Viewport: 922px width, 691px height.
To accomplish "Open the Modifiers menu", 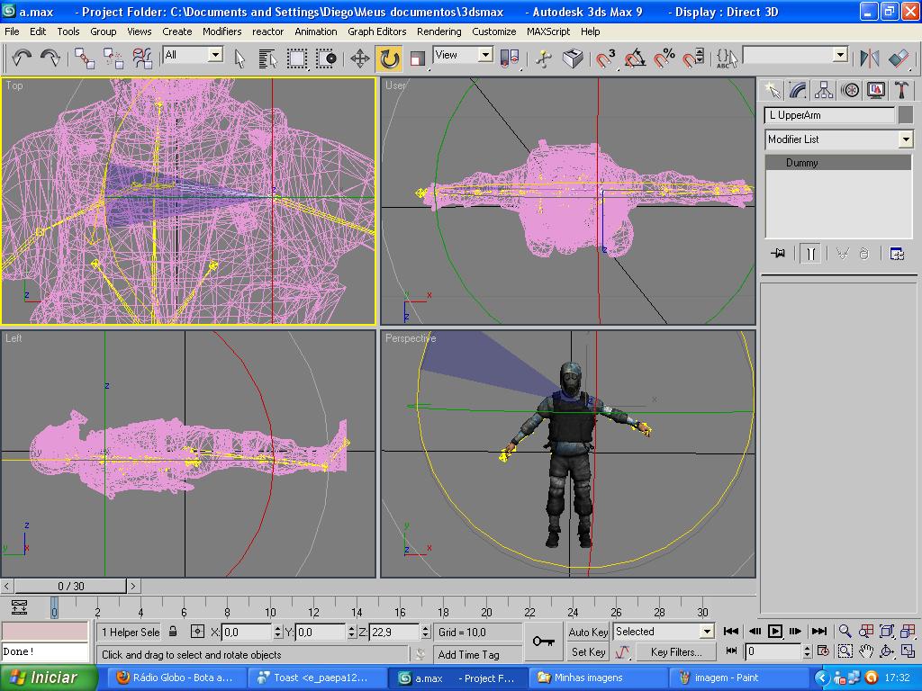I will click(x=221, y=31).
